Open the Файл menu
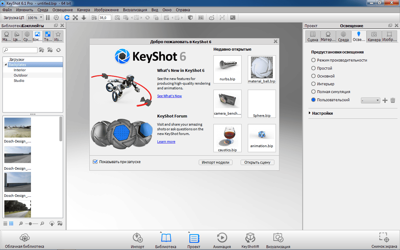The image size is (400, 250). [7, 10]
